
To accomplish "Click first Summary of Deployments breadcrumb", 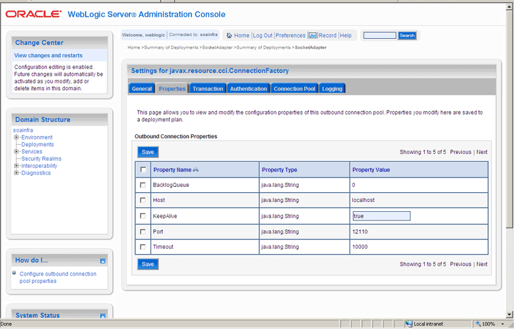I will (x=171, y=47).
